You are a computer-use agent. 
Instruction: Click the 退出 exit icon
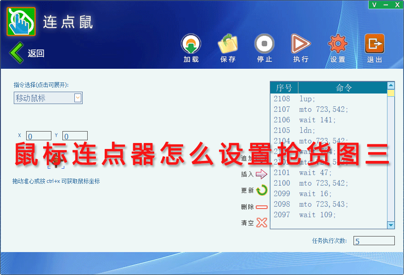click(x=374, y=44)
